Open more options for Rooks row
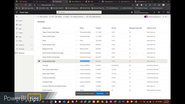 77,40
